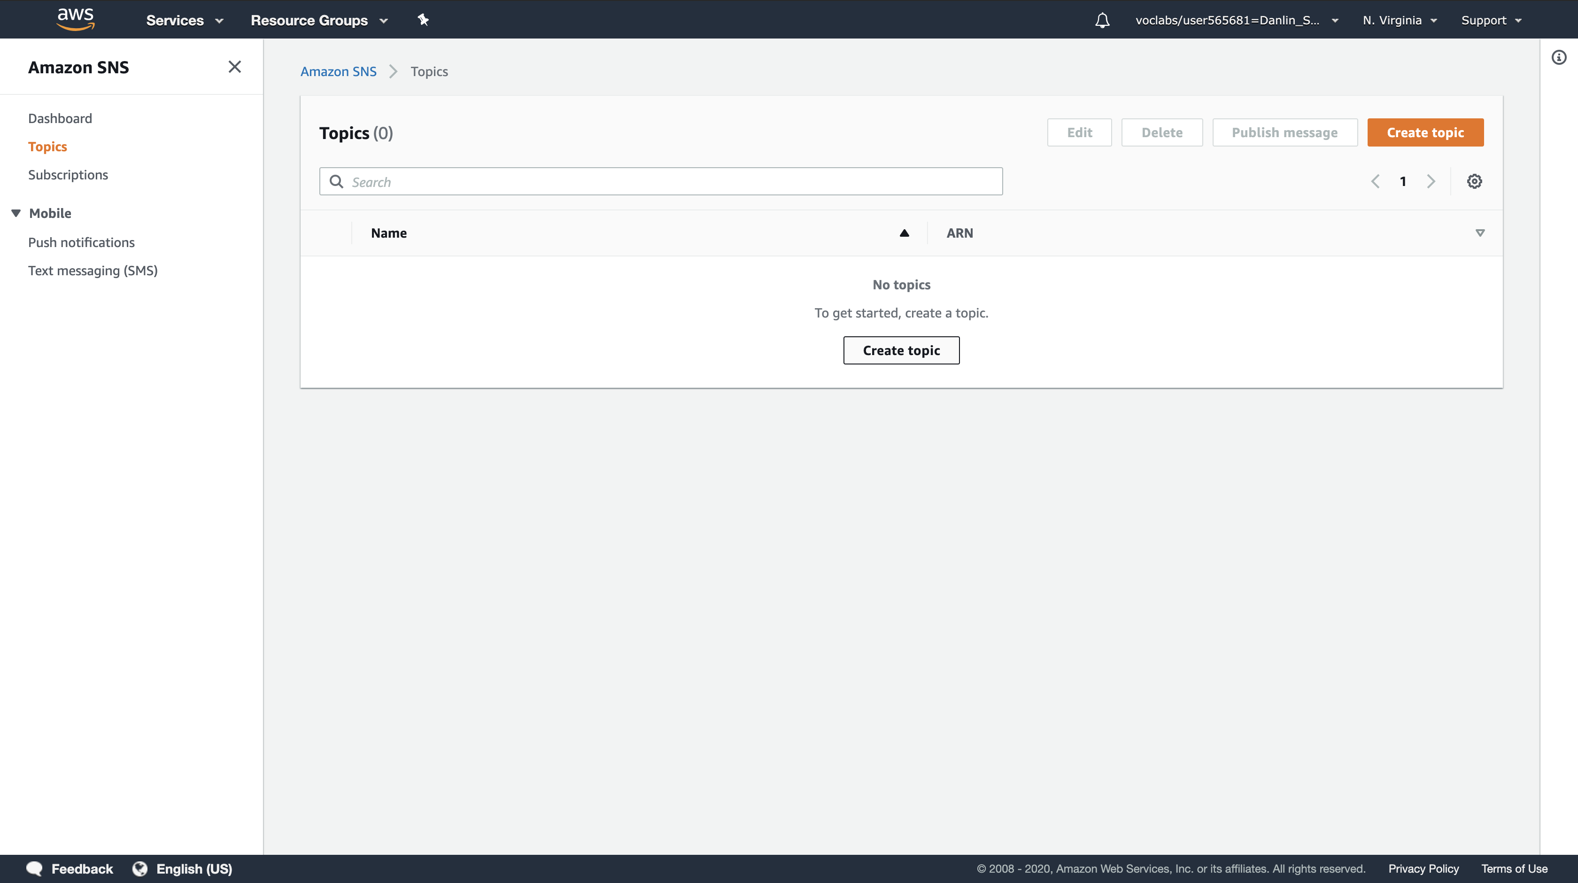Viewport: 1578px width, 883px height.
Task: Open Subscriptions in the sidebar
Action: (x=68, y=175)
